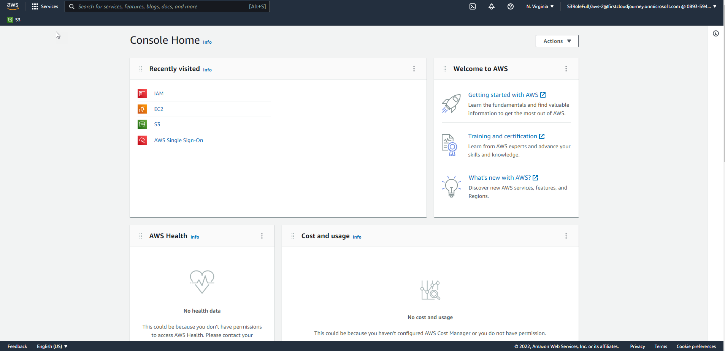This screenshot has width=725, height=351.
Task: Click the IAM service icon
Action: pos(142,93)
